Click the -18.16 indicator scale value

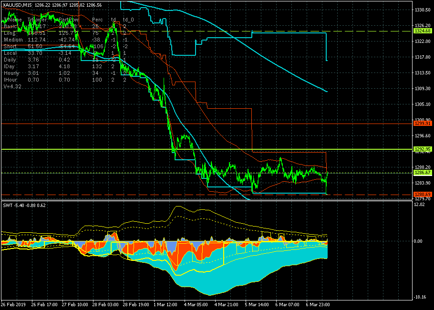pyautogui.click(x=419, y=297)
